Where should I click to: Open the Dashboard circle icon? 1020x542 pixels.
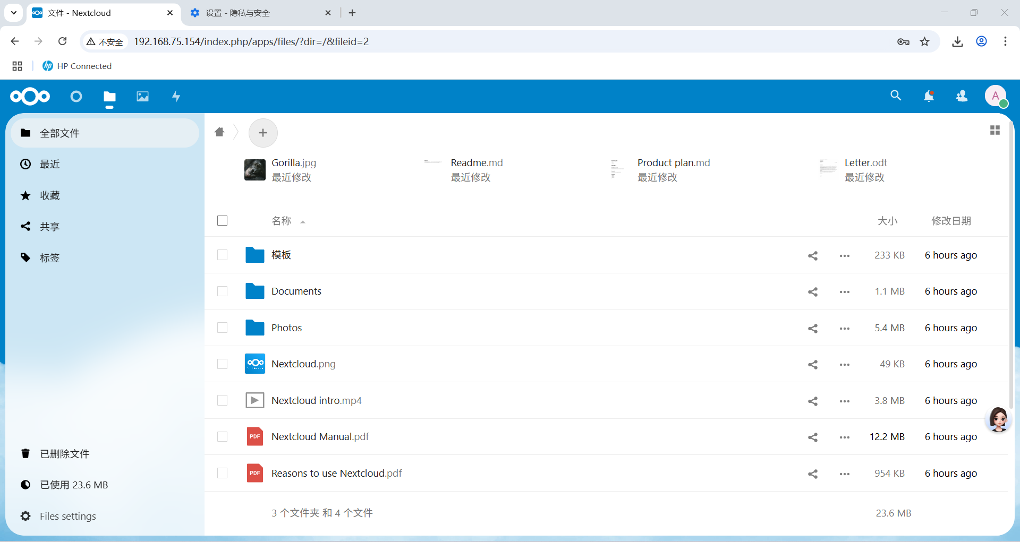[x=76, y=96]
